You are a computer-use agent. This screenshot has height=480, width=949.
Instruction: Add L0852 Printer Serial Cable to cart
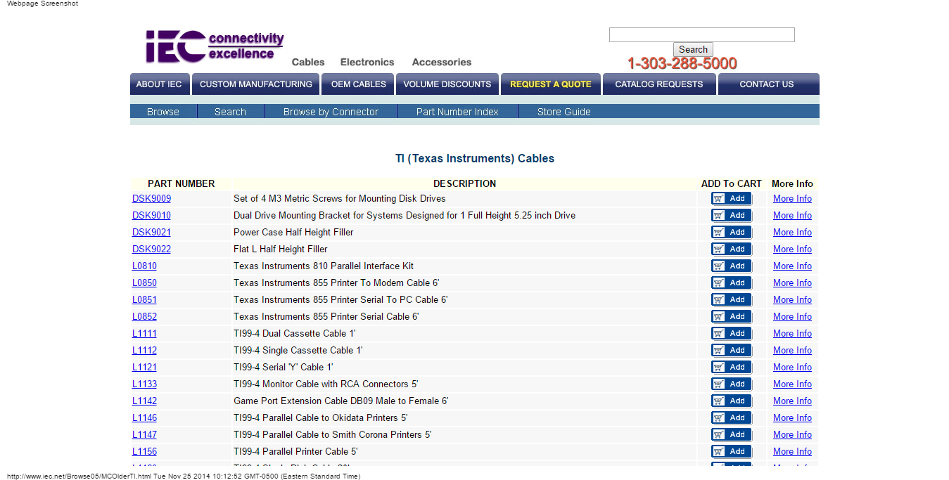tap(731, 316)
